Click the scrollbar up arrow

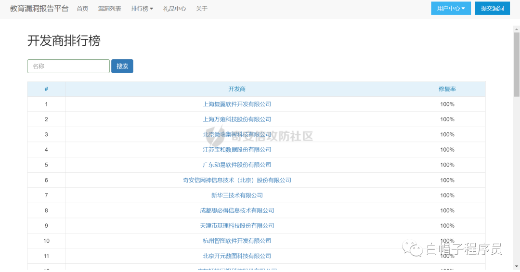point(516,29)
